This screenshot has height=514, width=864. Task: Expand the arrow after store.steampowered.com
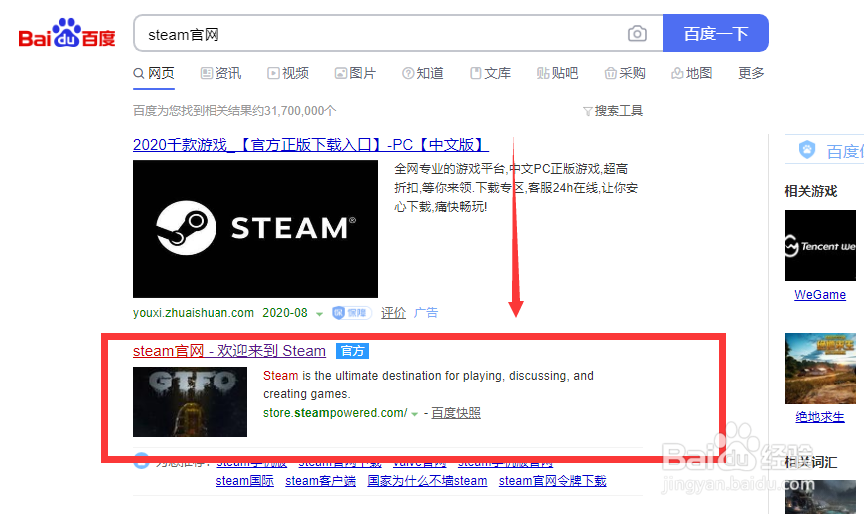pyautogui.click(x=415, y=414)
